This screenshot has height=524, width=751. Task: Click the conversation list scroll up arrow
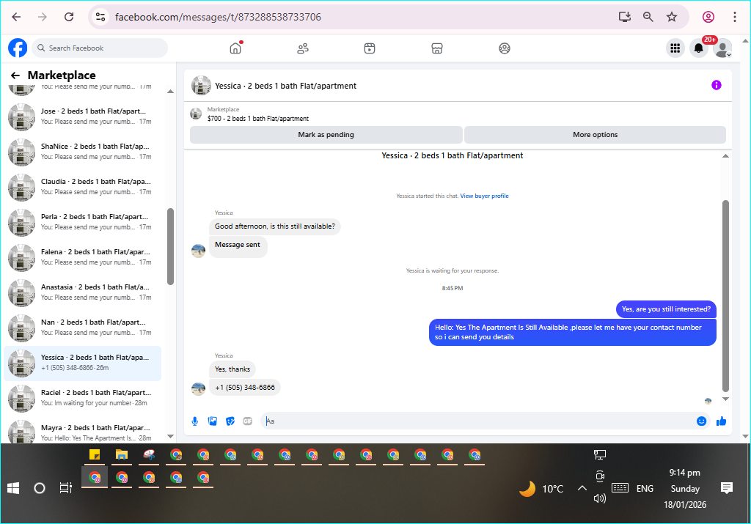170,92
